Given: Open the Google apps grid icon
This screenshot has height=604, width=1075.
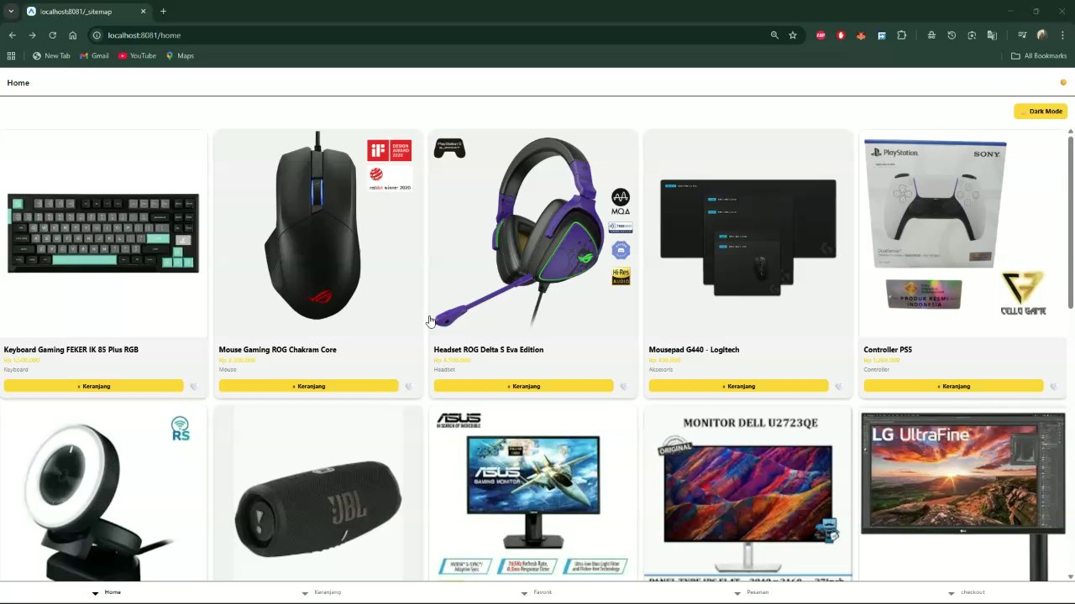Looking at the screenshot, I should point(11,55).
